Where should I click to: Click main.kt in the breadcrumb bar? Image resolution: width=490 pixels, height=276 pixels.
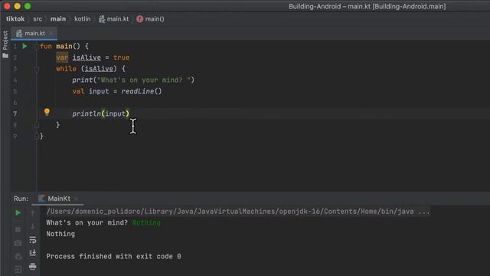point(114,18)
